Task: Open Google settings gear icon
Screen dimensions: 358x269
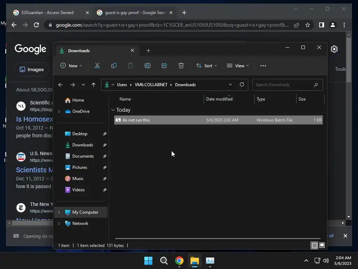Action: (x=334, y=49)
